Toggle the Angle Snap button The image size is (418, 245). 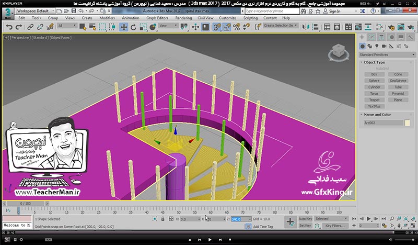coord(227,27)
